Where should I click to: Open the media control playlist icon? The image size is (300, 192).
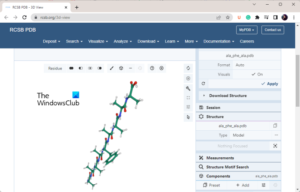point(266,18)
